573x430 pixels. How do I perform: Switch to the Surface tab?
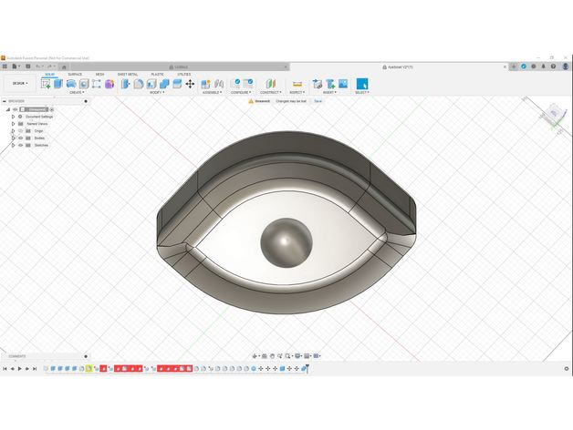tap(75, 74)
